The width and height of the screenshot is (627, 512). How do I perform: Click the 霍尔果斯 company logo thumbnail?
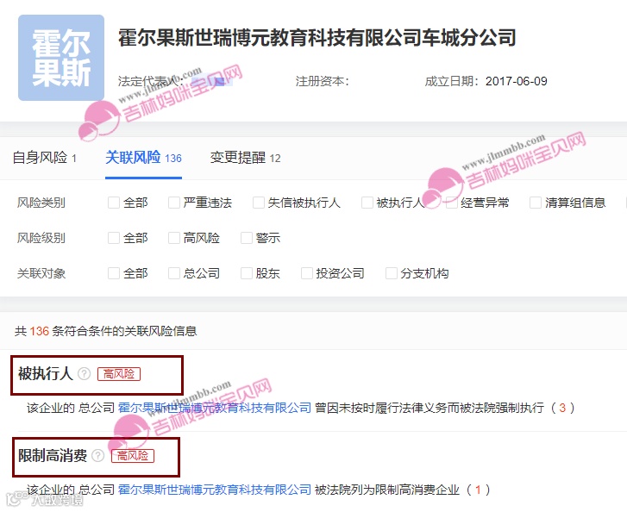pyautogui.click(x=61, y=58)
